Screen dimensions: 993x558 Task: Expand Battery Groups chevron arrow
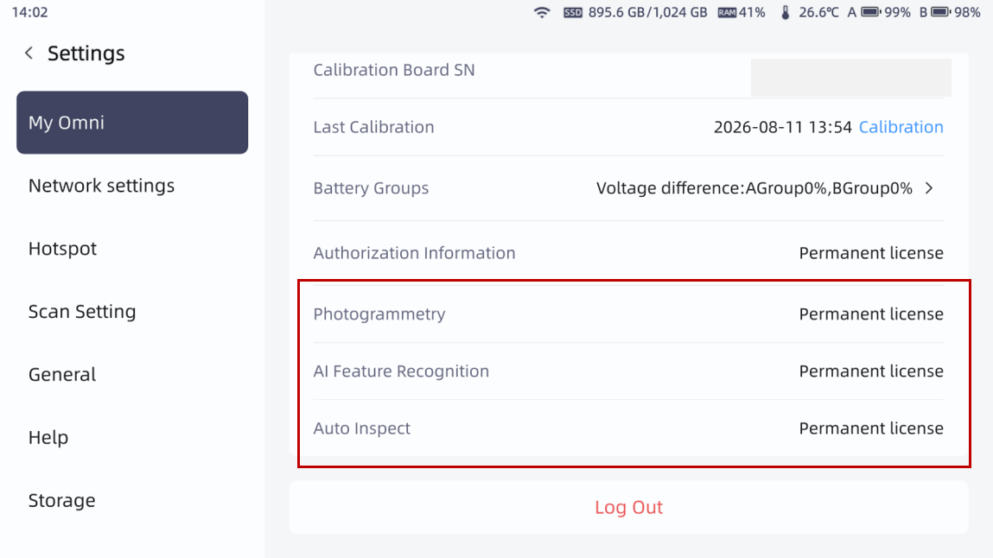coord(929,188)
